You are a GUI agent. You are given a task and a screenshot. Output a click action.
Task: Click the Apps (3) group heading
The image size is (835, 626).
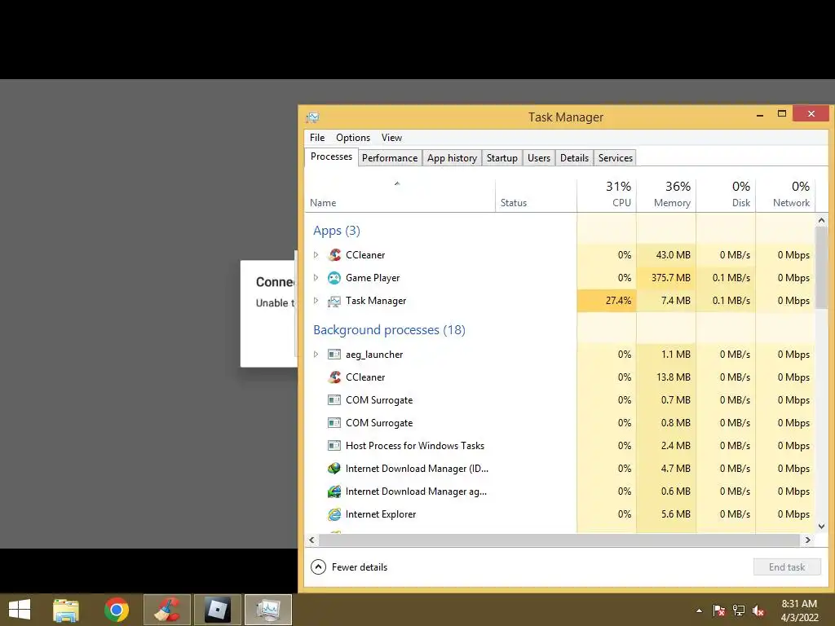[x=337, y=231]
